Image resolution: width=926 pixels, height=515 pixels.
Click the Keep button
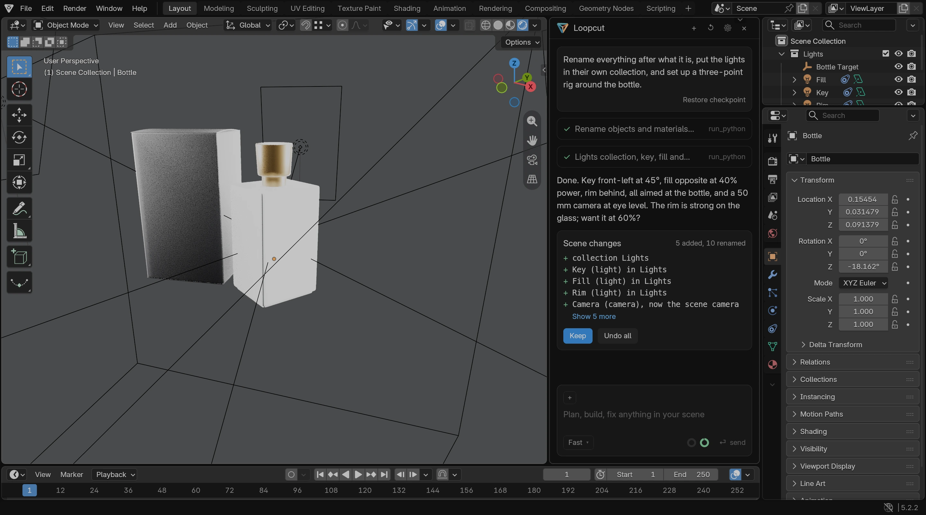578,336
